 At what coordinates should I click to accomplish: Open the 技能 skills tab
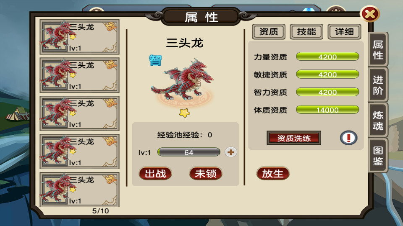click(x=306, y=32)
